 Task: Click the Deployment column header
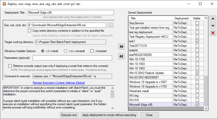[x=182, y=18]
